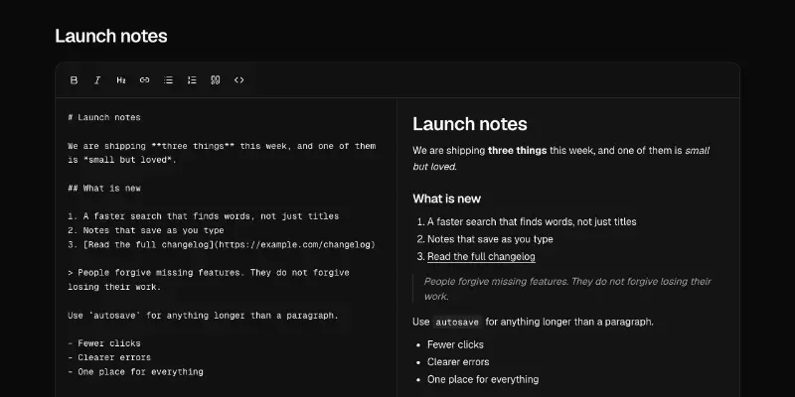Click the '# Launch notes' line in editor
Viewport: 795px width, 397px height.
tap(104, 117)
